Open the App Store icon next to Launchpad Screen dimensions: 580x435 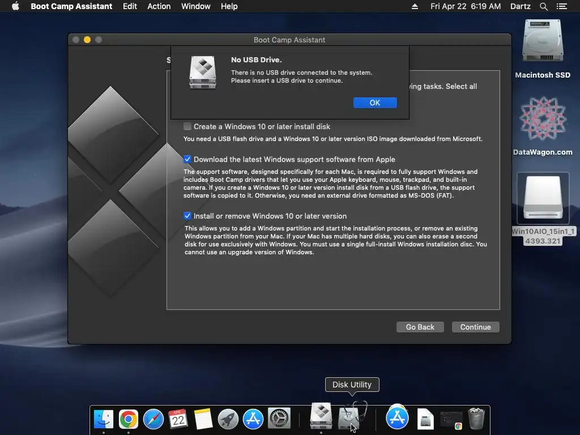(x=253, y=419)
